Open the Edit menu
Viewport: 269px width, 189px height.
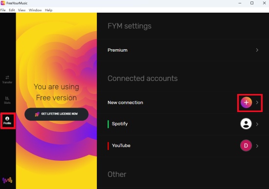pos(12,10)
